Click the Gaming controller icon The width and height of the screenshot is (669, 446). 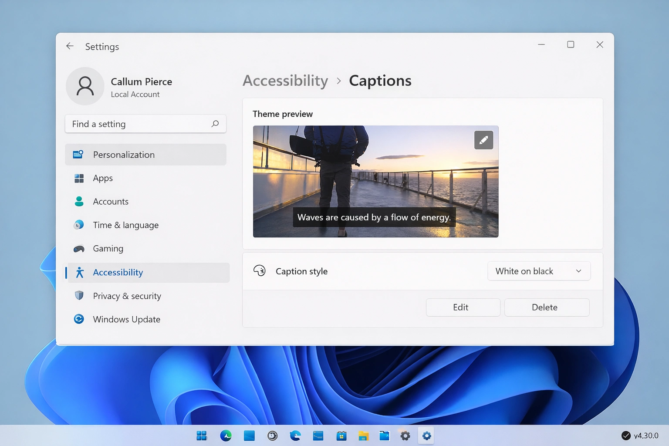[79, 248]
